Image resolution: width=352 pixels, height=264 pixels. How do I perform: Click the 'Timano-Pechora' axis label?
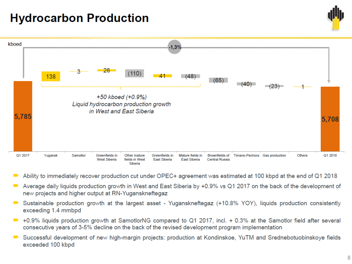tap(246, 156)
